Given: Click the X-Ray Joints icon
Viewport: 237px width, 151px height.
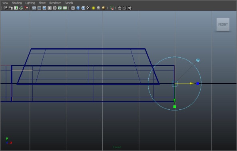Looking at the screenshot, I should tap(130, 8).
